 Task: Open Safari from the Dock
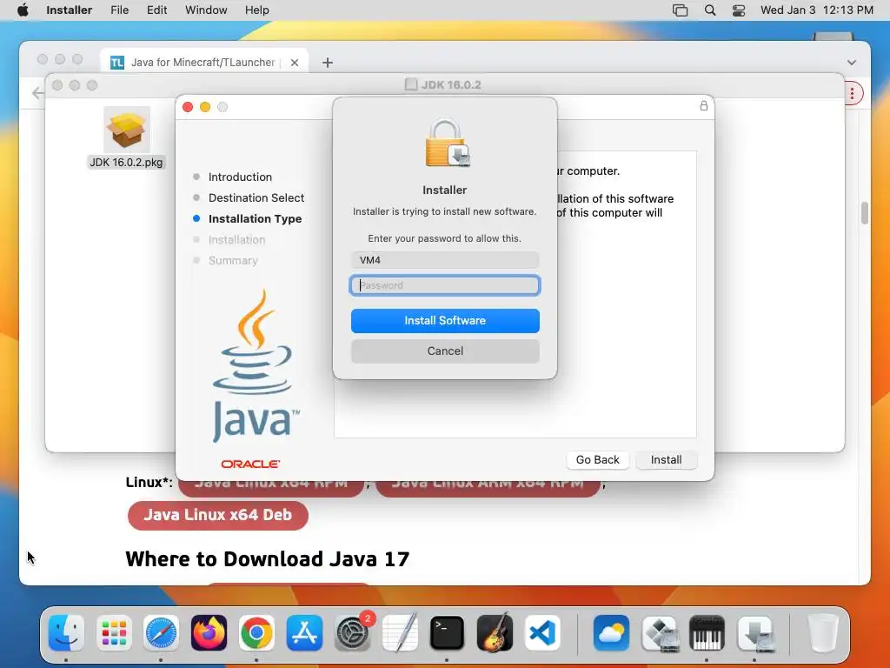pyautogui.click(x=161, y=632)
